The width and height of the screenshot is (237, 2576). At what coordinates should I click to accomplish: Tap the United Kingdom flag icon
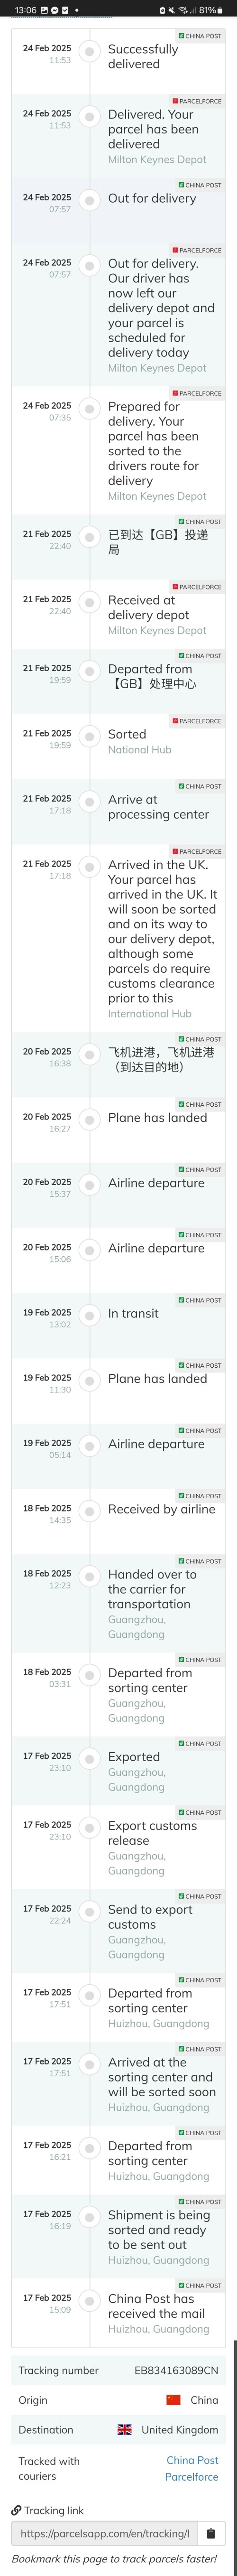(x=125, y=2429)
